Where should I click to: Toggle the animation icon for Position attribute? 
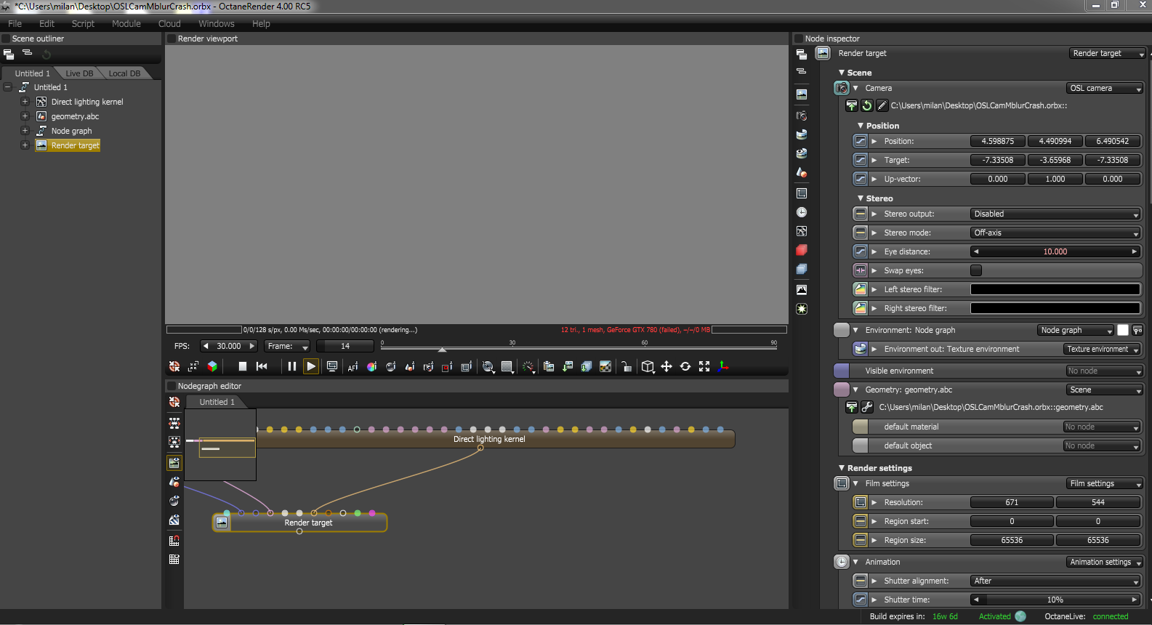(x=861, y=141)
